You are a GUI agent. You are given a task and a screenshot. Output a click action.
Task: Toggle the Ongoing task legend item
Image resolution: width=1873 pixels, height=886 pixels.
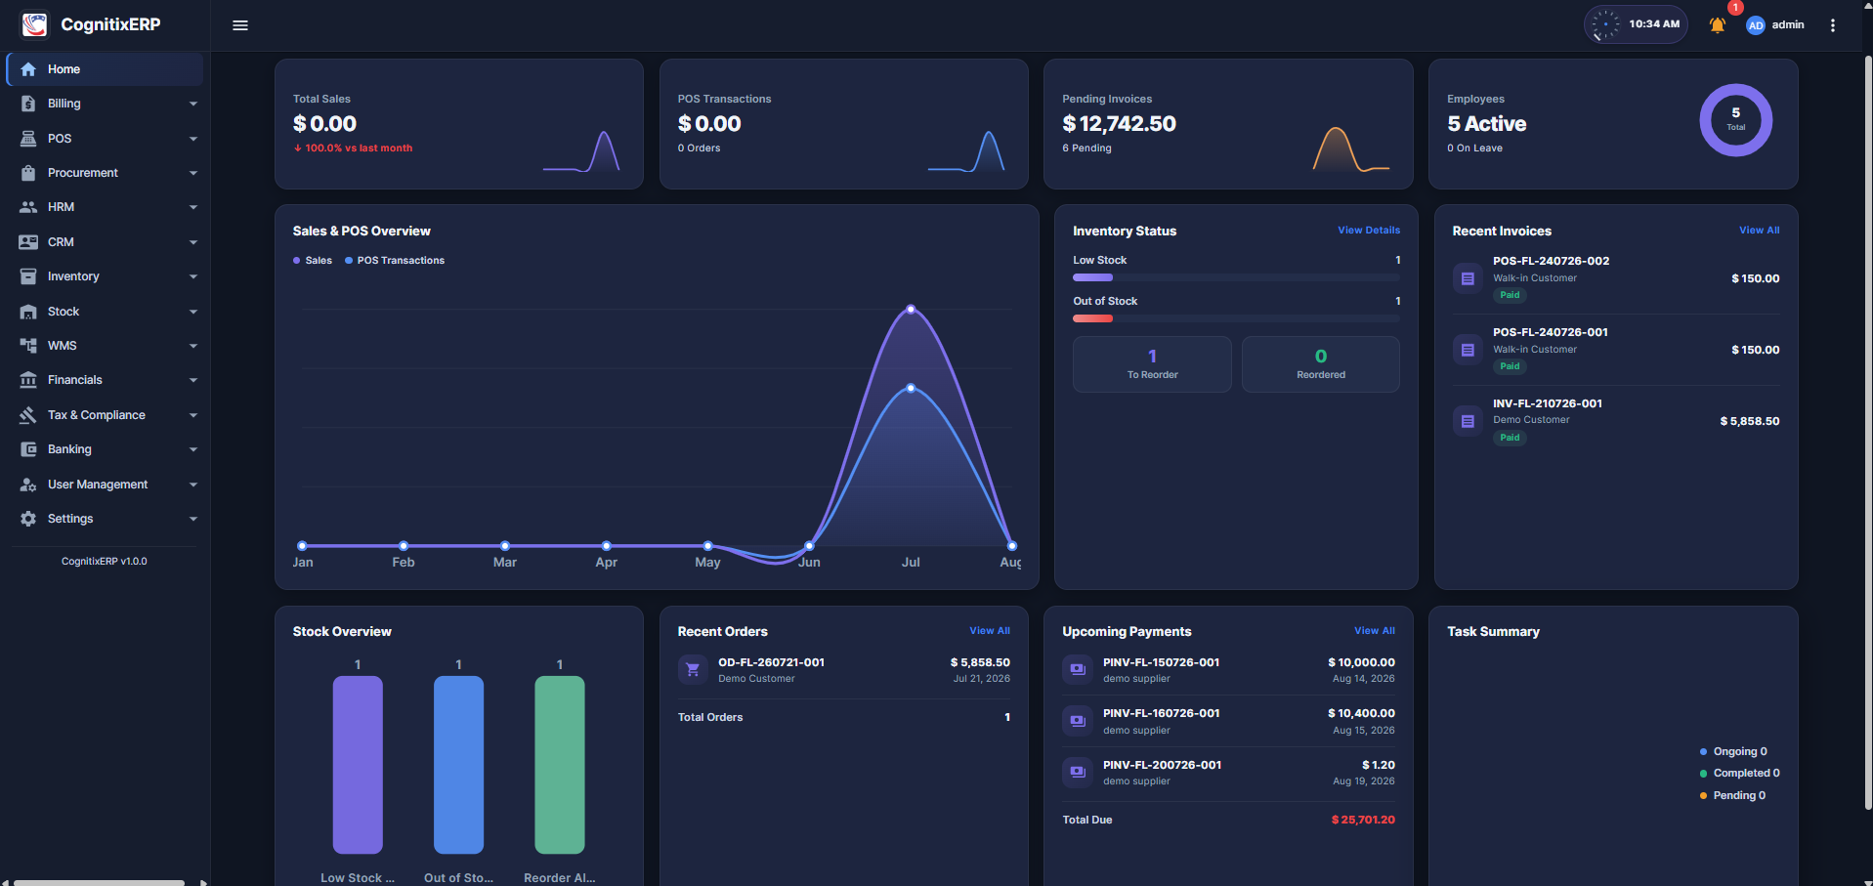tap(1733, 752)
